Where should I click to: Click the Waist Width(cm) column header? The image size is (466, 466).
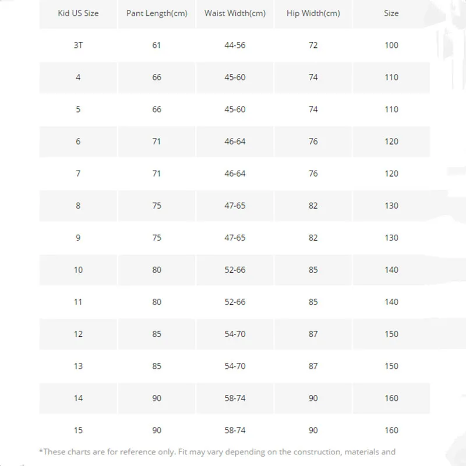(235, 13)
